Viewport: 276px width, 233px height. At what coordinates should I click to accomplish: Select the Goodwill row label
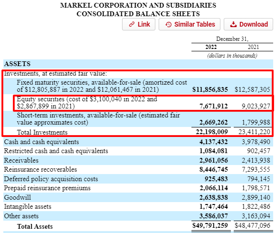click(18, 197)
